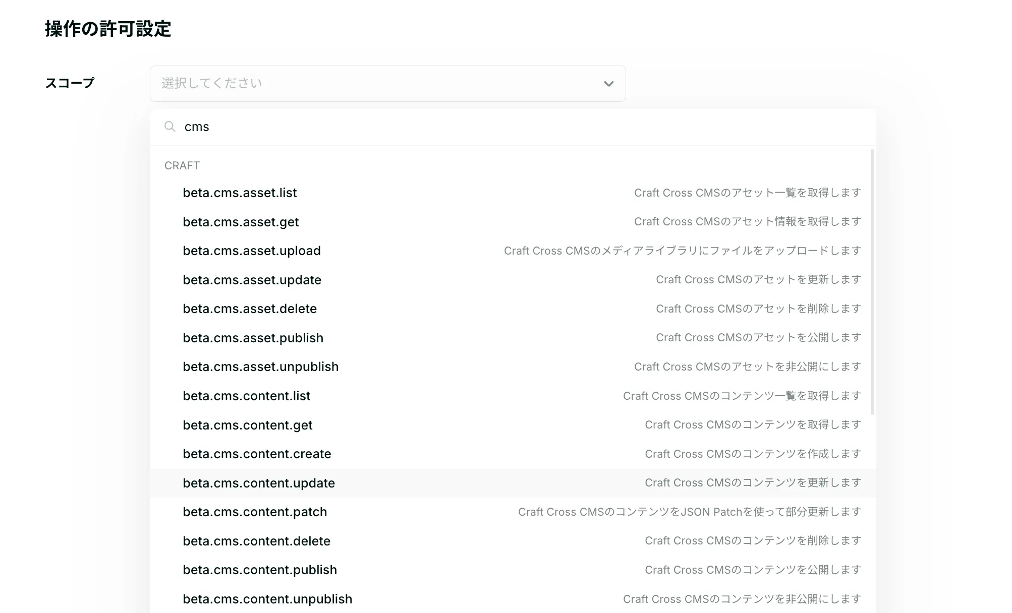Select beta.cms.content.delete scope
Image resolution: width=1012 pixels, height=613 pixels.
(x=513, y=541)
